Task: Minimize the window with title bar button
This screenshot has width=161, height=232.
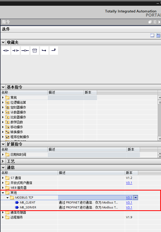Action: coord(158,3)
